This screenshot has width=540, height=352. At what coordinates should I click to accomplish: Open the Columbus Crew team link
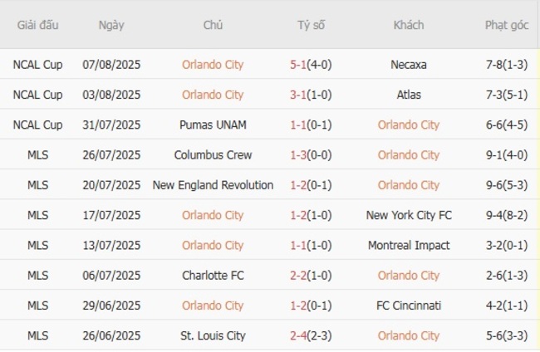213,154
